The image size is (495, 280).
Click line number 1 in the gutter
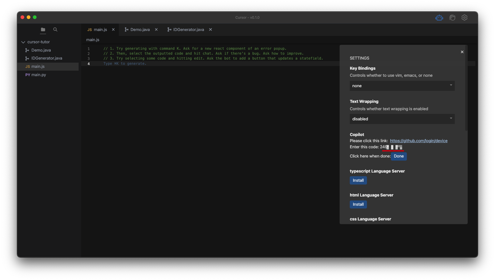click(x=88, y=49)
